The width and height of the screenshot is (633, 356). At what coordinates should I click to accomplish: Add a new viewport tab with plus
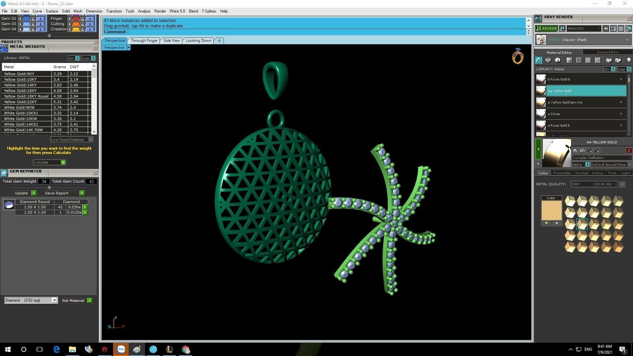219,41
